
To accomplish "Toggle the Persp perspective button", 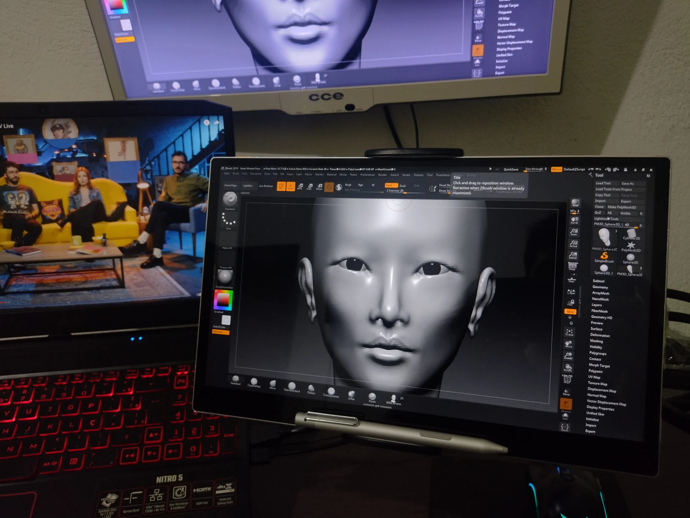I will (x=573, y=266).
